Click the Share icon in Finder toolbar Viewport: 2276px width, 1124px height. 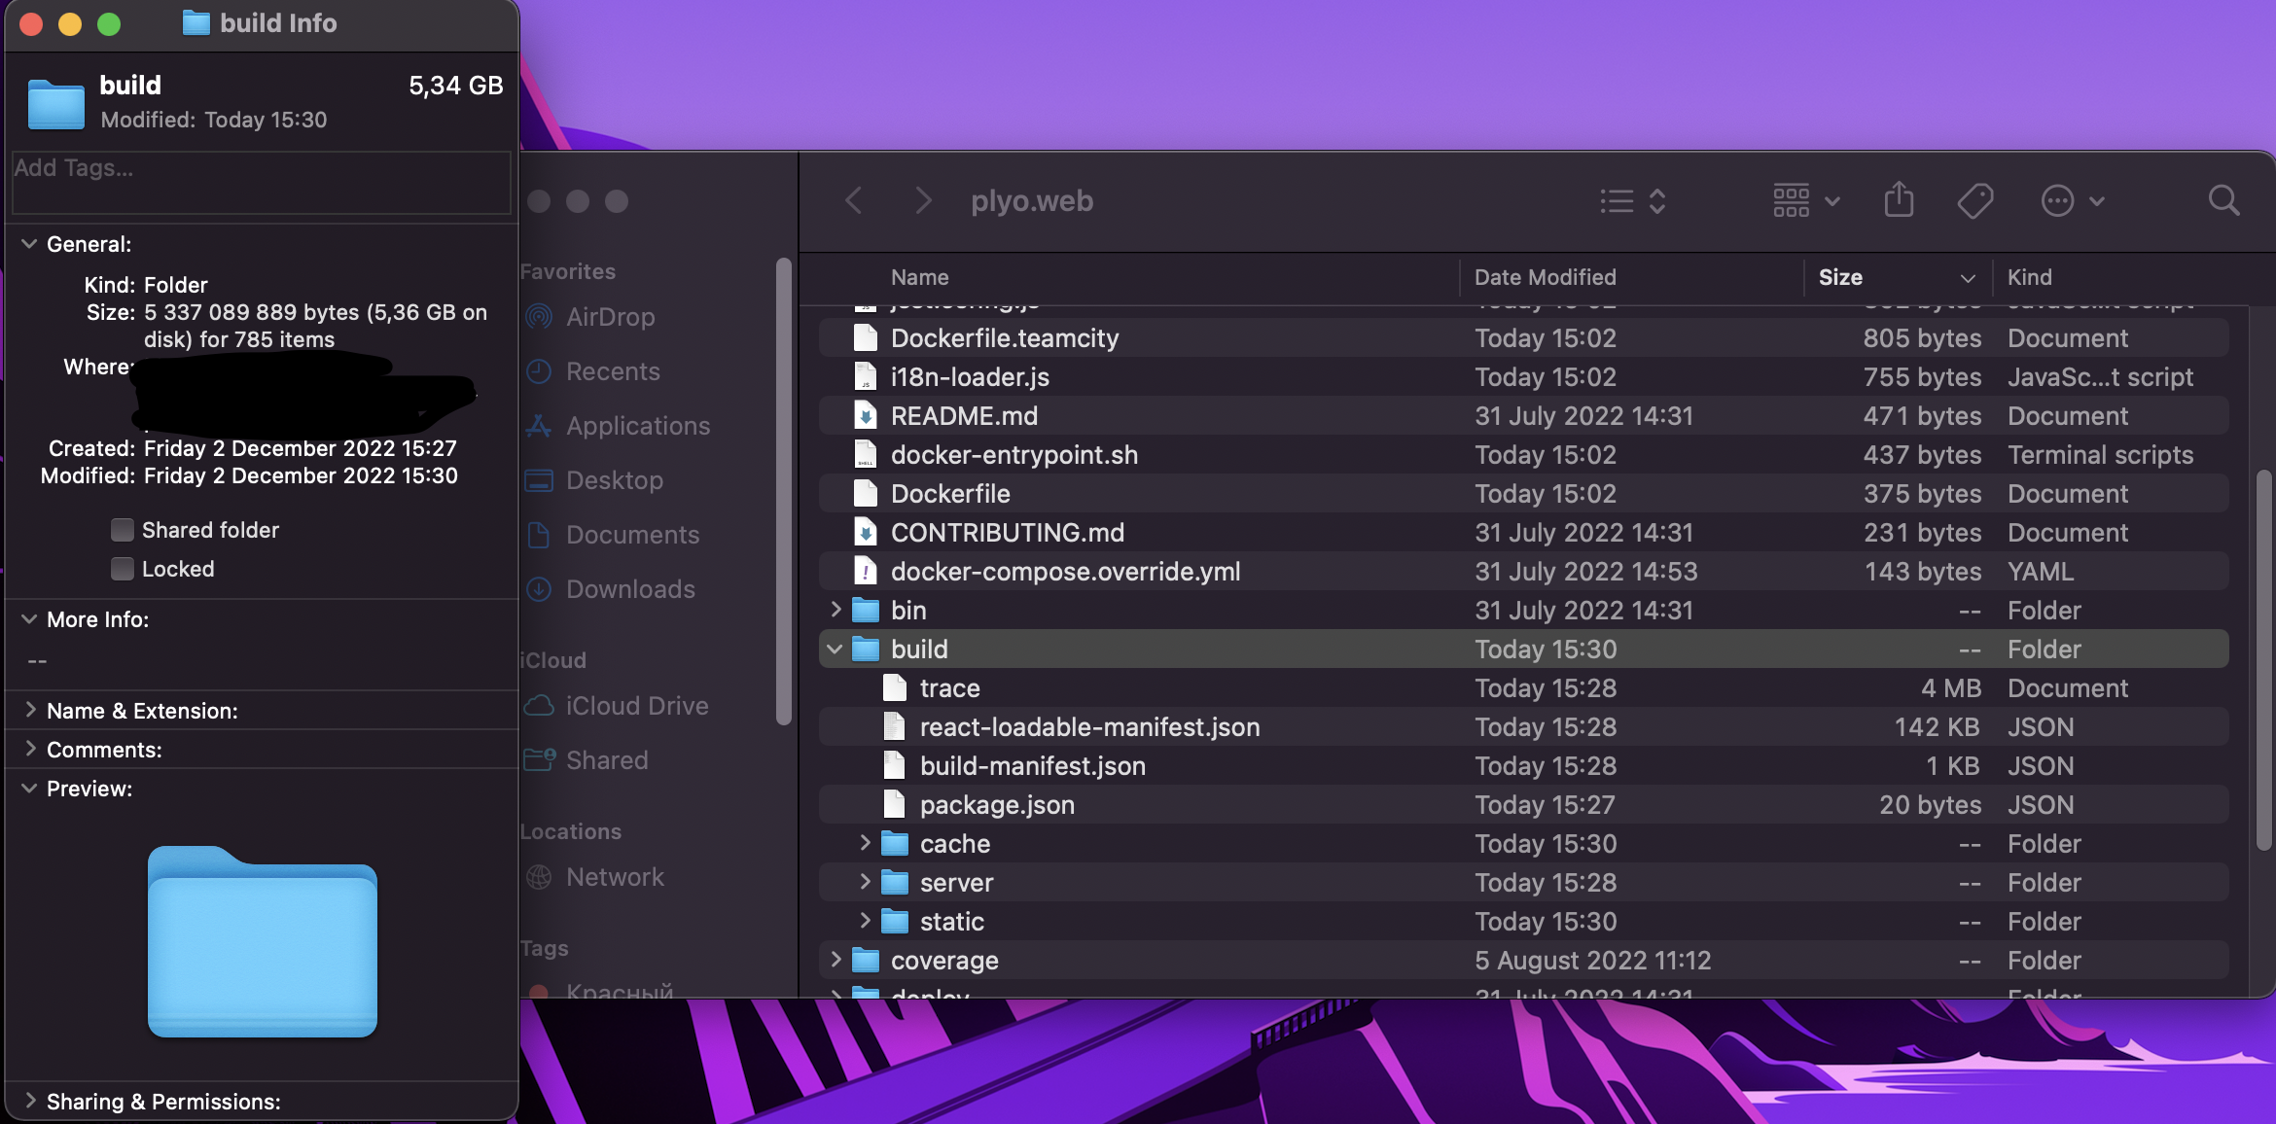click(1899, 200)
